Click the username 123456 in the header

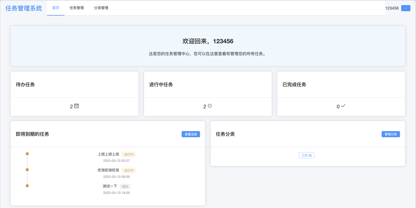click(x=392, y=8)
